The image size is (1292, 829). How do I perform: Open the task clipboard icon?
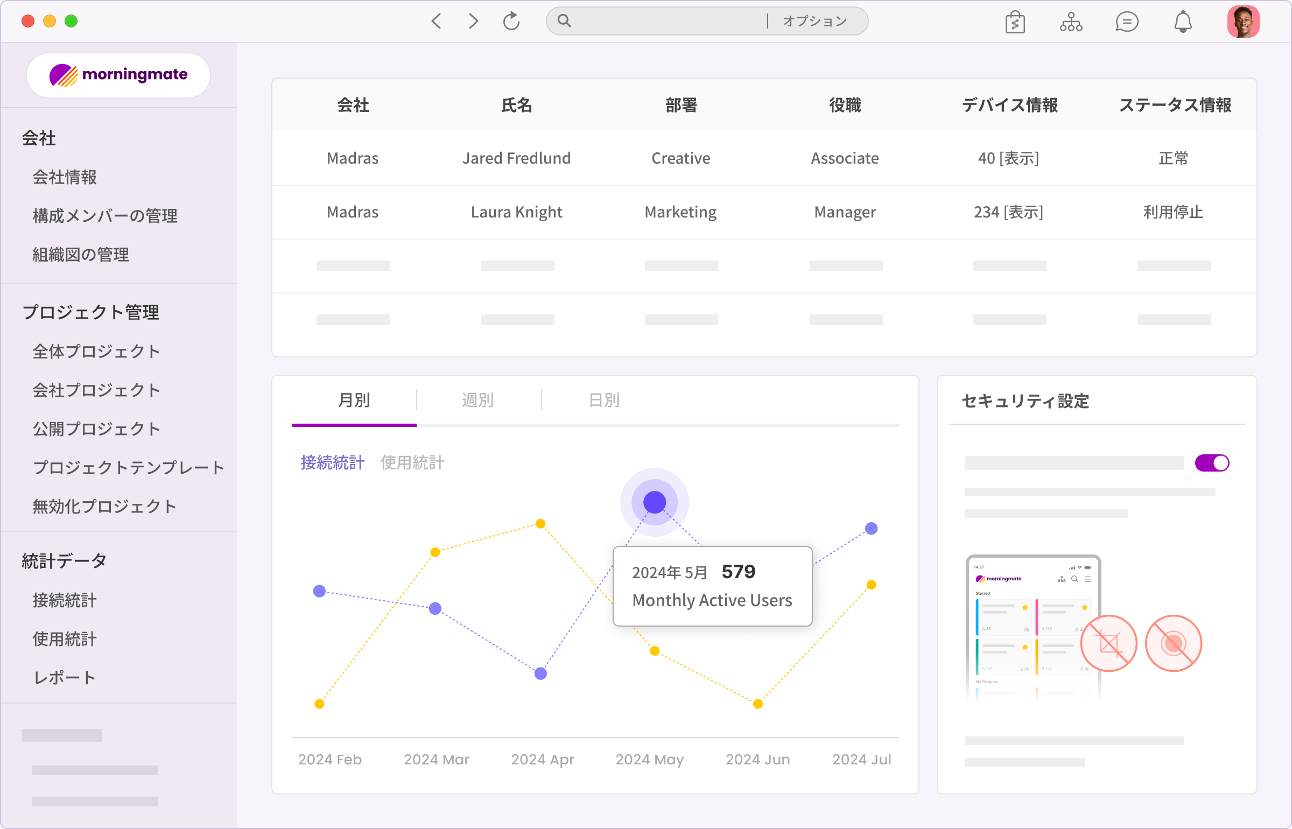click(x=1015, y=22)
